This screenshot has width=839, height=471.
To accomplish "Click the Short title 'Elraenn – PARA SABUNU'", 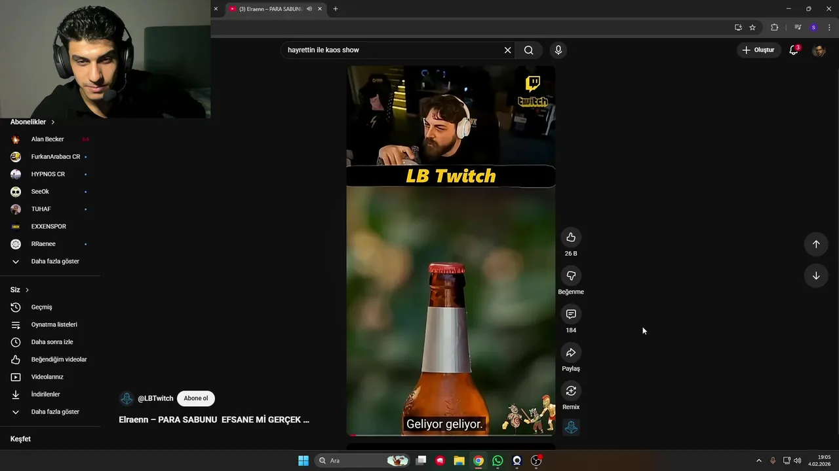I will tap(214, 419).
